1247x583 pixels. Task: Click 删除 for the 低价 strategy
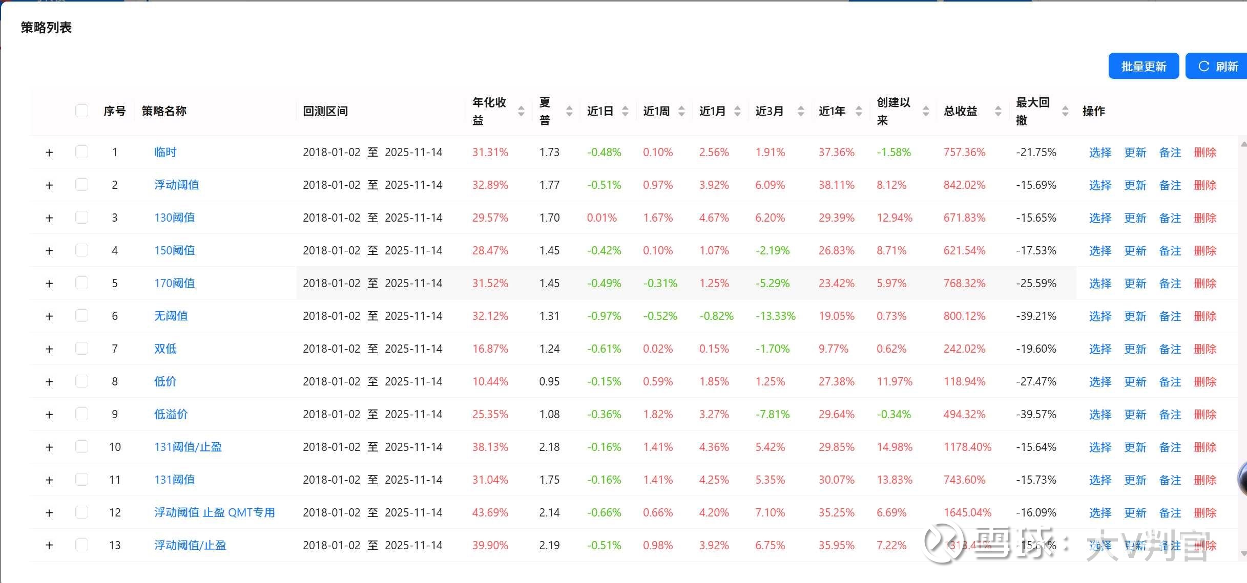click(1204, 382)
